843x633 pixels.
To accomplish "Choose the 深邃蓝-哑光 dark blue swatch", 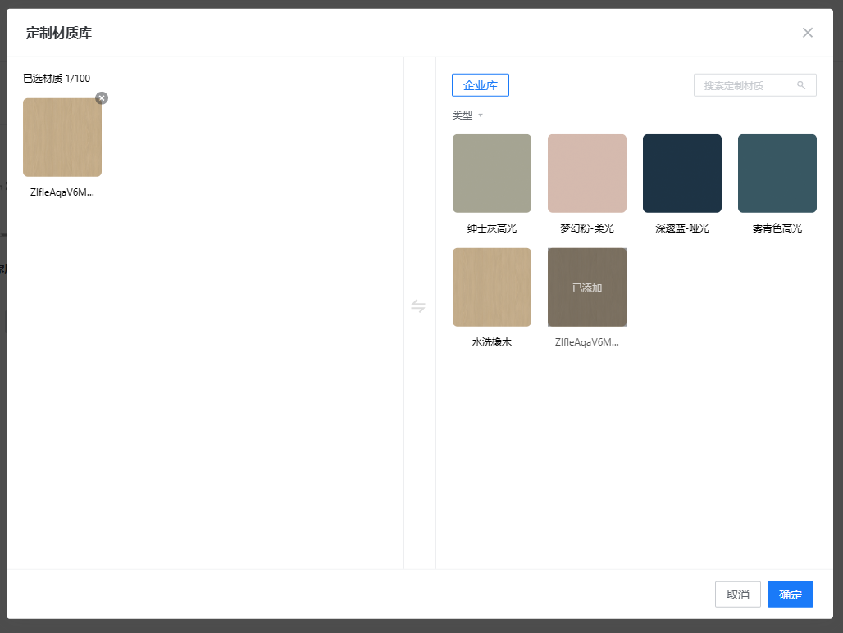I will (682, 174).
